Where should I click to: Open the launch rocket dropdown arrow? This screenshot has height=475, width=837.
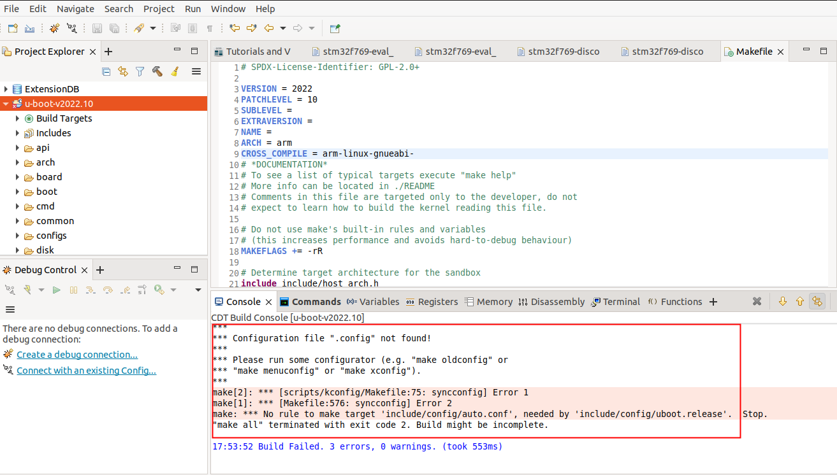[153, 28]
